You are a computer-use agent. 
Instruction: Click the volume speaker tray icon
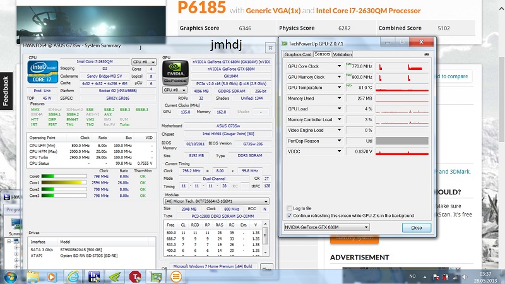coord(465,276)
